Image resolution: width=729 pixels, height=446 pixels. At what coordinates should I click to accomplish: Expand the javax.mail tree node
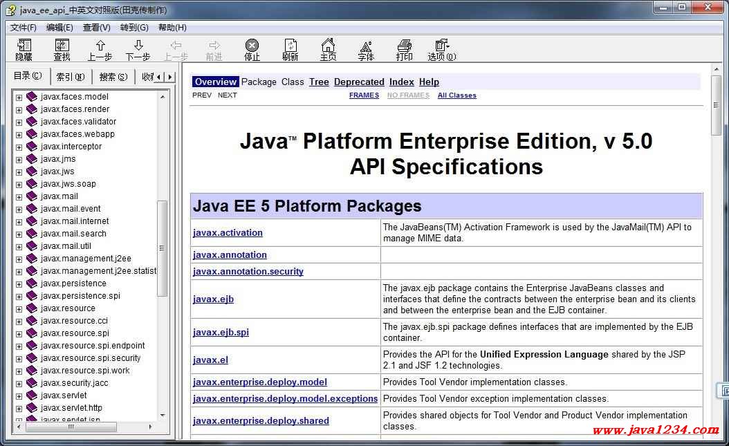point(19,197)
